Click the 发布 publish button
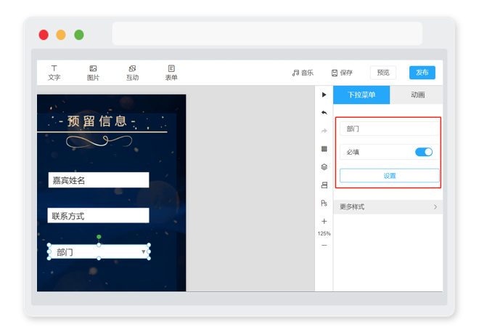The height and width of the screenshot is (335, 479). coord(422,73)
